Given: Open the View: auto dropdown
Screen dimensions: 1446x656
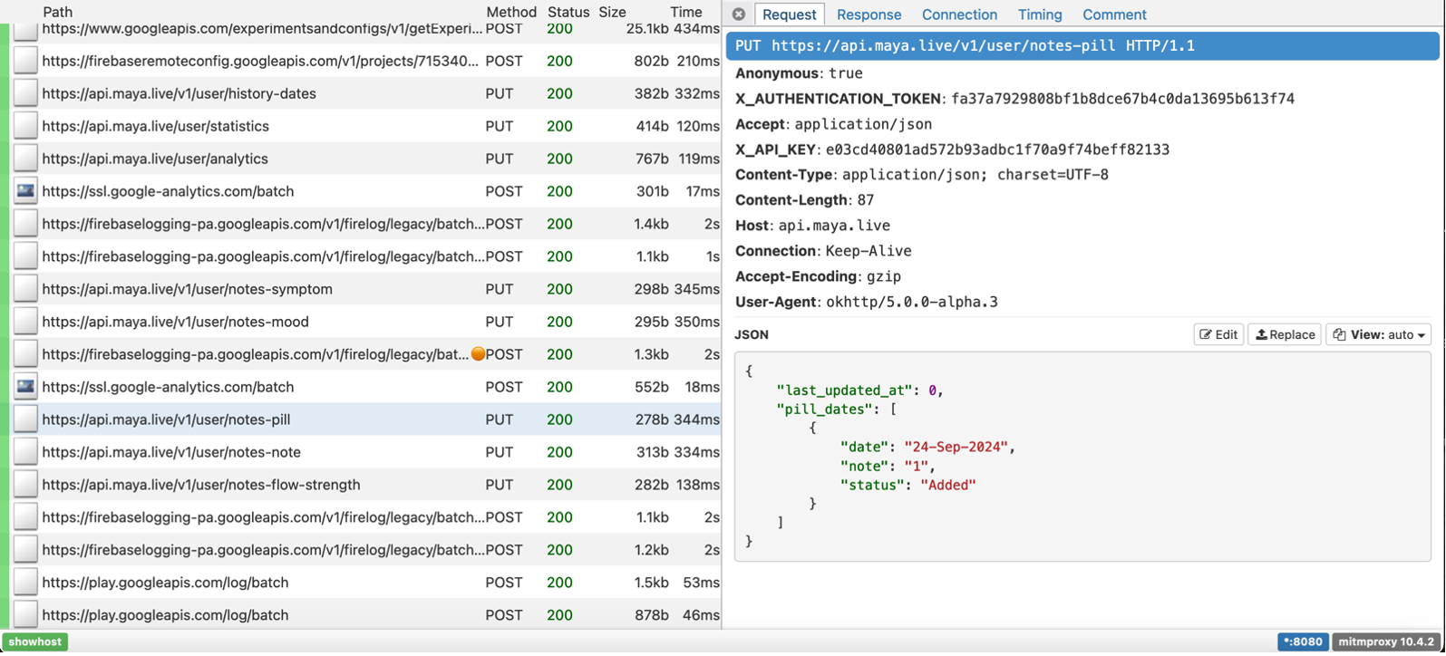Looking at the screenshot, I should [x=1378, y=334].
